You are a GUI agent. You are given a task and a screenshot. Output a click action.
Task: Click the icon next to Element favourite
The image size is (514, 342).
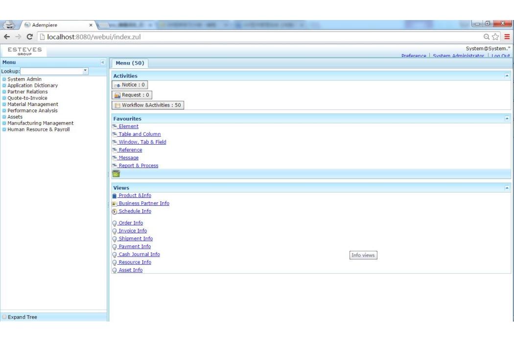(x=115, y=127)
